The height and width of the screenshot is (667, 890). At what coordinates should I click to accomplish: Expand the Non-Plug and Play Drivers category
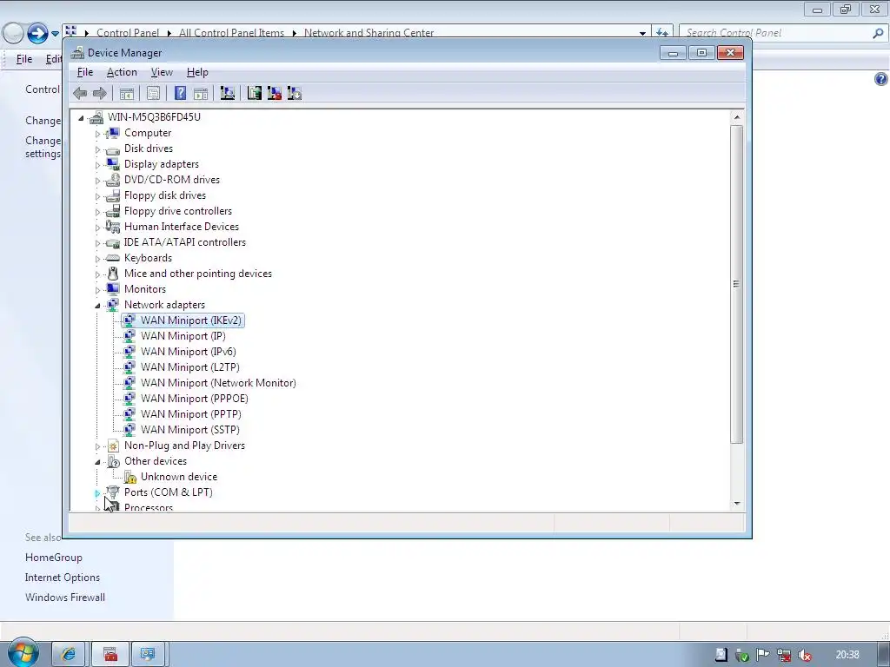point(97,446)
